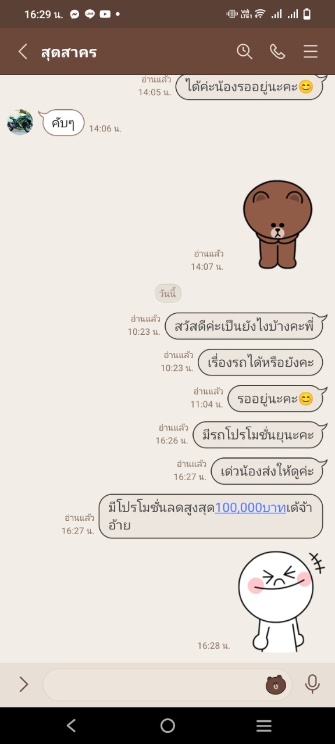Start a voice call with phone icon
Viewport: 335px width, 744px height.
click(277, 52)
